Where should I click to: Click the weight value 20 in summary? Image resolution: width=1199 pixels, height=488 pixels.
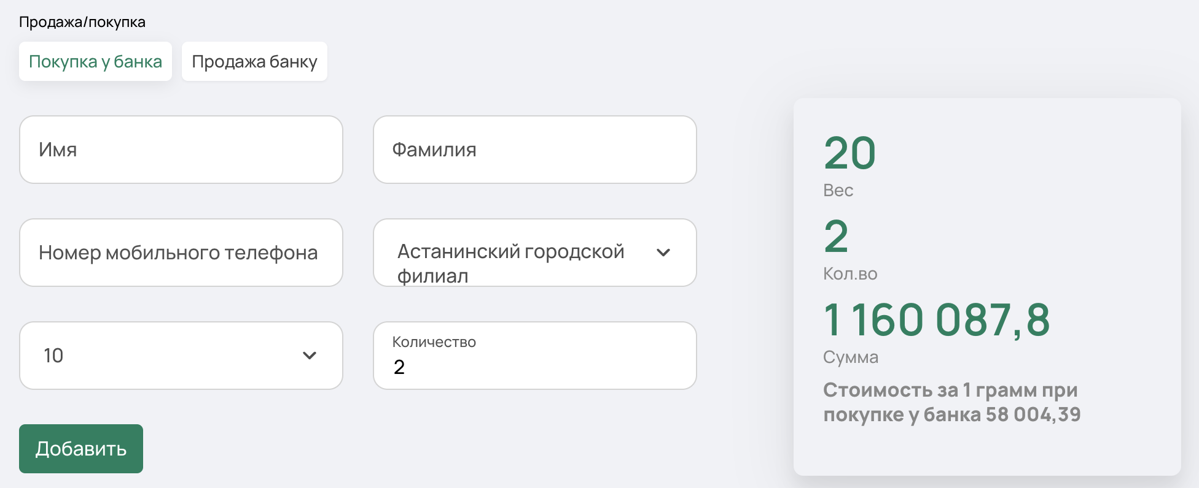coord(849,153)
